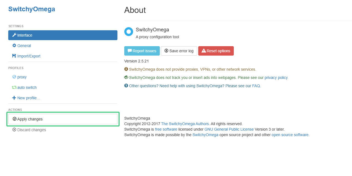Click the Save error log button
Viewport: 352px width, 176px height.
179,51
